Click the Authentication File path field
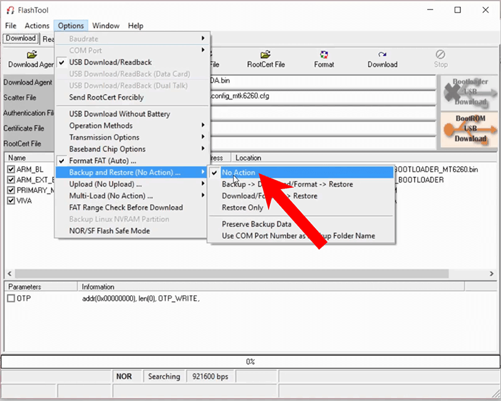This screenshot has height=401, width=501. click(x=323, y=112)
